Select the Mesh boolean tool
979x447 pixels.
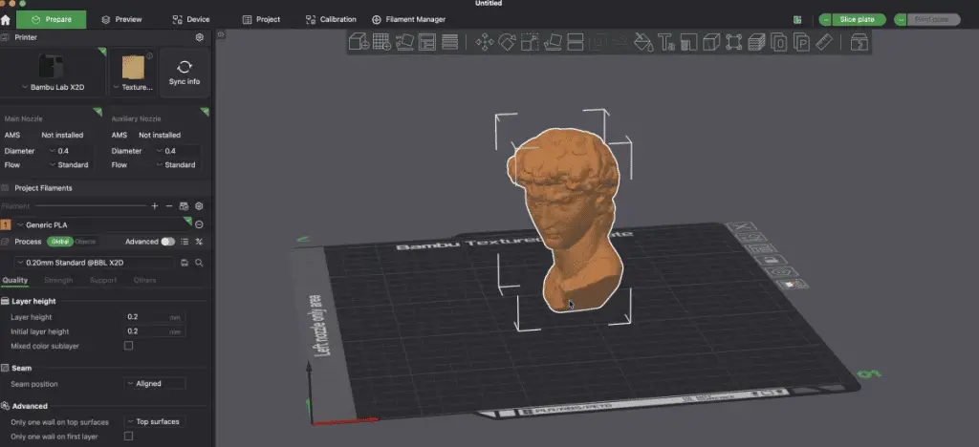734,42
